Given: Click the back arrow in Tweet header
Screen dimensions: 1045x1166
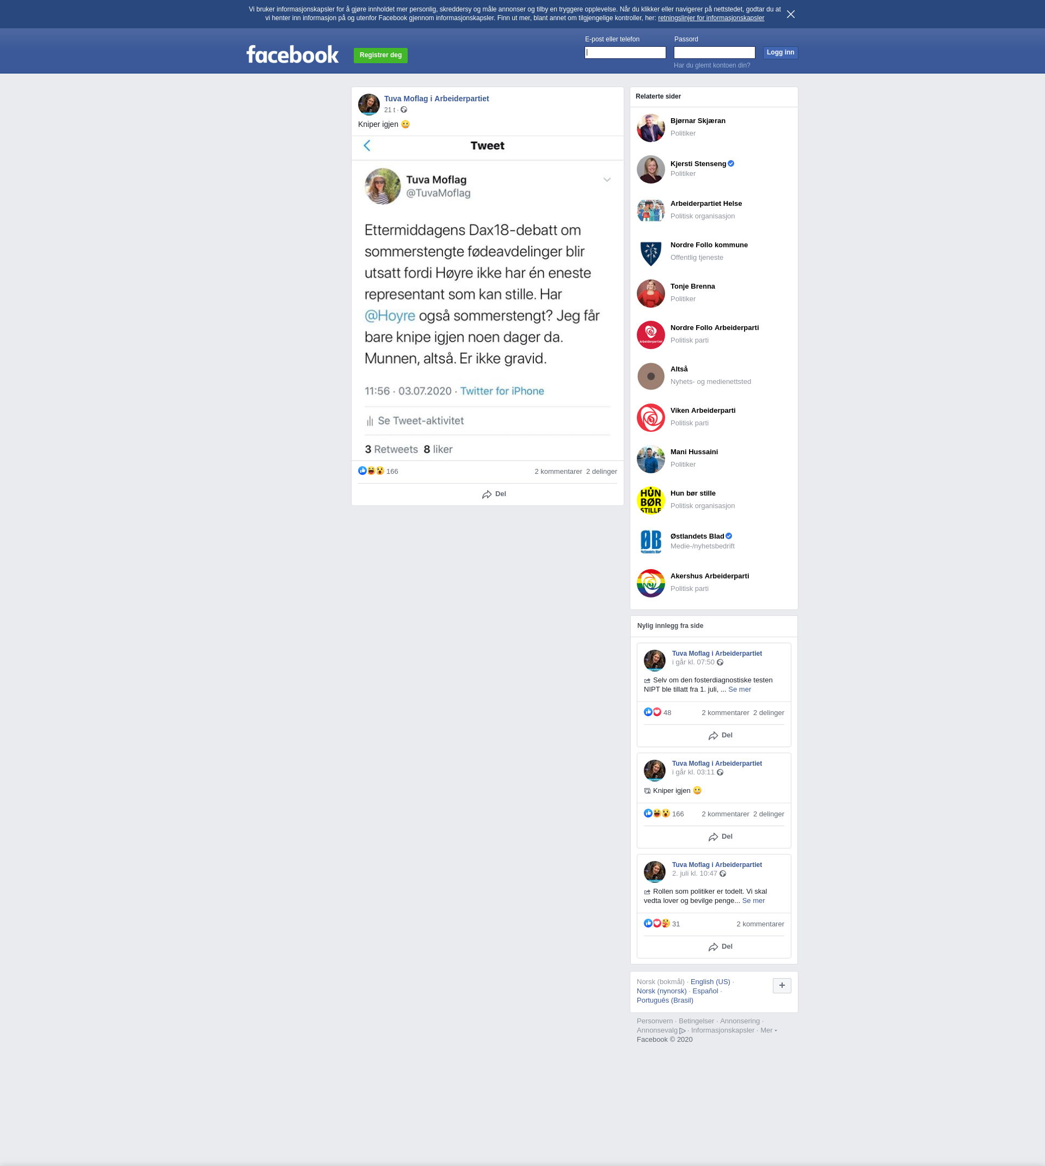Looking at the screenshot, I should (367, 146).
